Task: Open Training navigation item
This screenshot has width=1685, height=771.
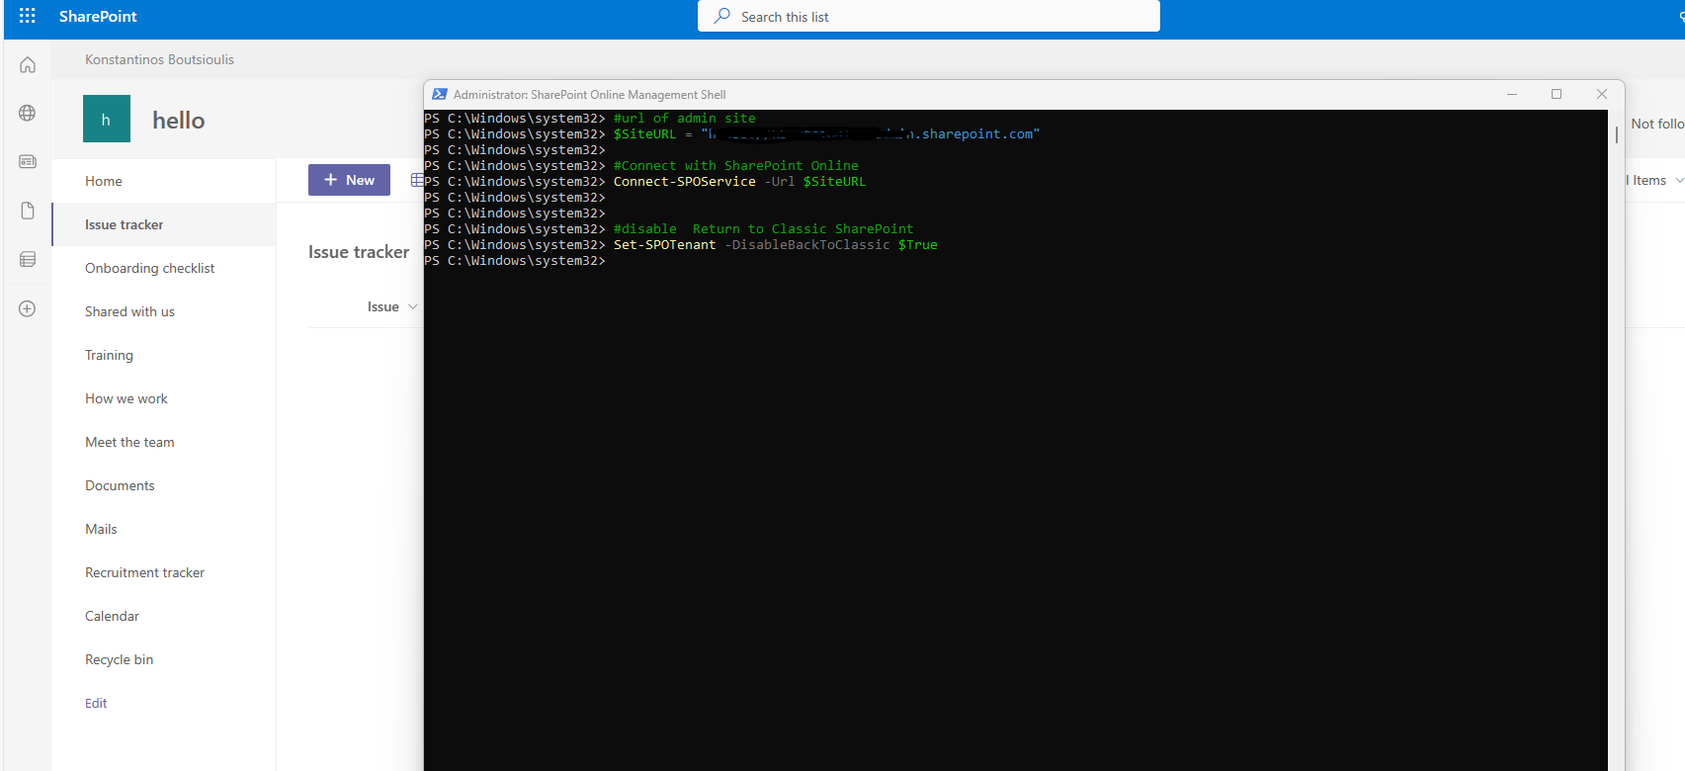Action: point(109,355)
